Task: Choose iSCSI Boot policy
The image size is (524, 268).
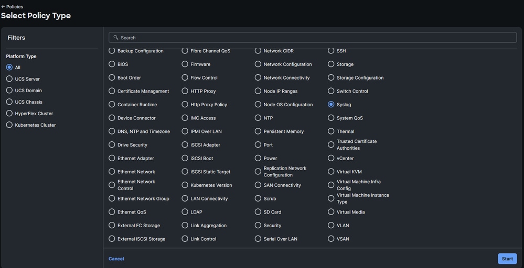Action: (x=185, y=158)
